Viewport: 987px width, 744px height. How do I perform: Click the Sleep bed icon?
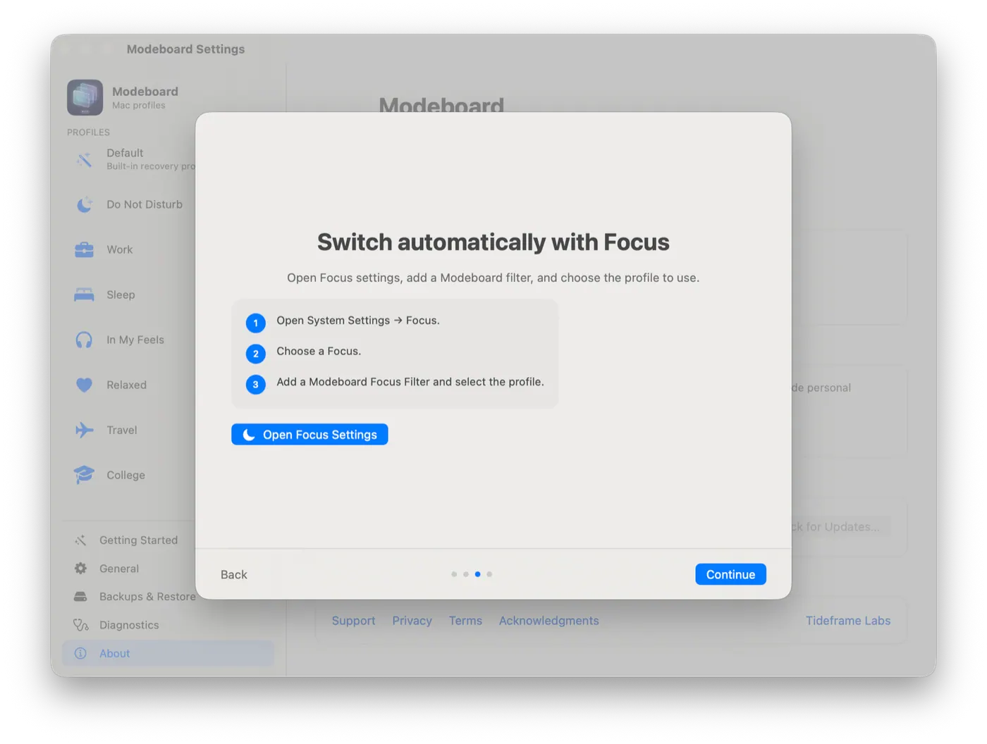coord(84,294)
